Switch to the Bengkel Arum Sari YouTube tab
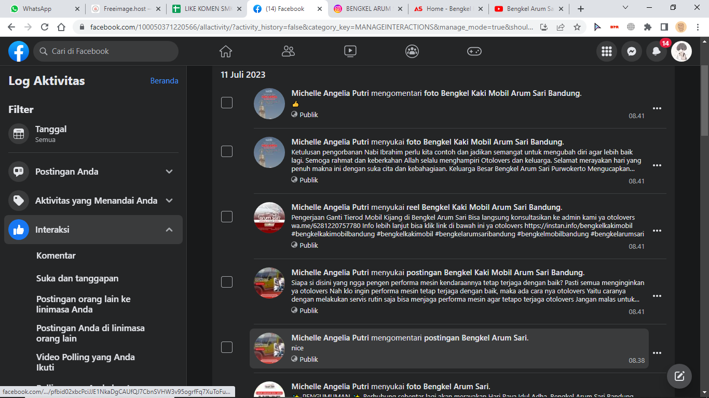 click(529, 9)
